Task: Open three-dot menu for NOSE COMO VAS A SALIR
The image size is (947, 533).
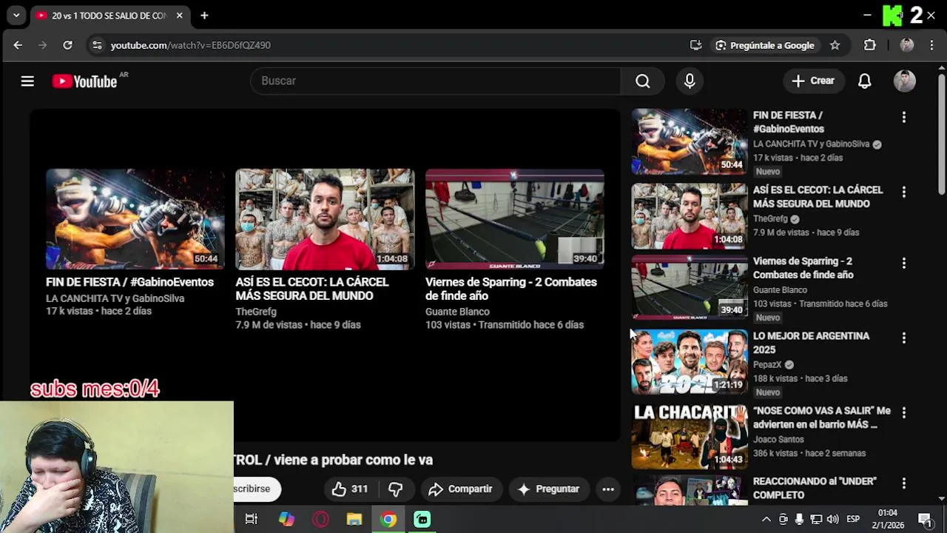Action: 903,412
